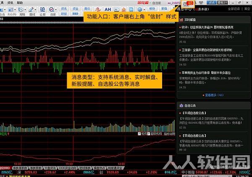Click the shirt skin icon in title bar
The width and height of the screenshot is (252, 177).
click(x=201, y=3)
